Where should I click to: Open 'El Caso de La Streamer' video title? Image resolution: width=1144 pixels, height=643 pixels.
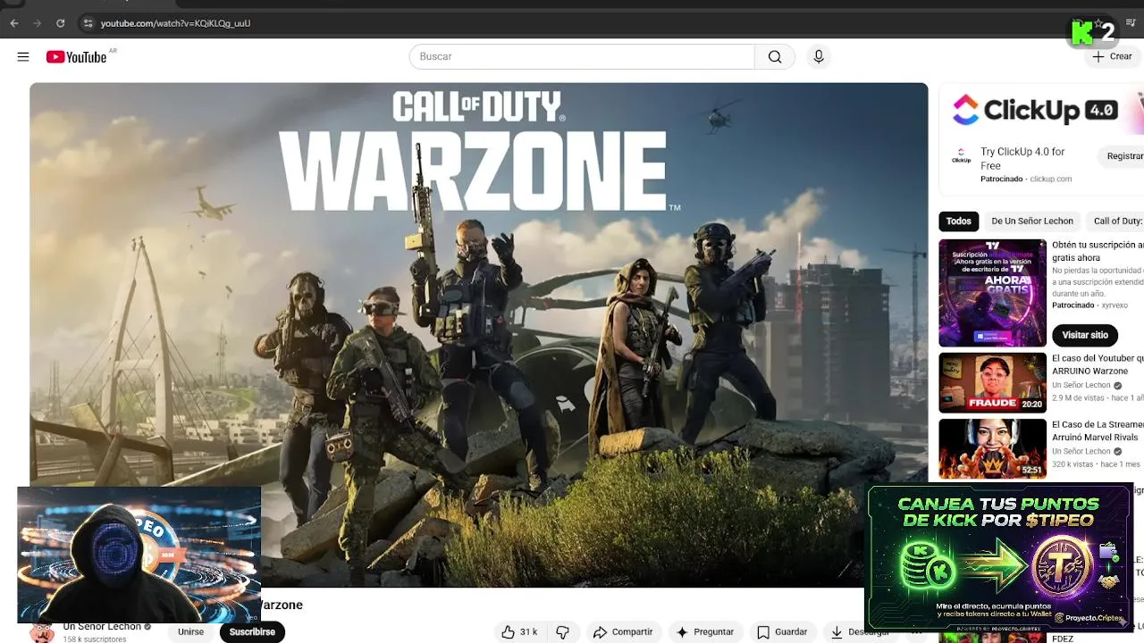pos(1098,431)
